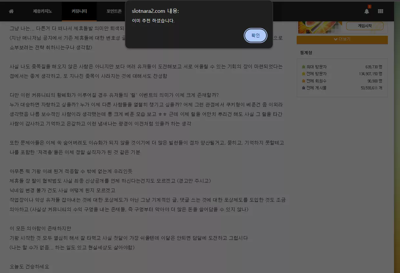Click the 게임시작 button

364,26
